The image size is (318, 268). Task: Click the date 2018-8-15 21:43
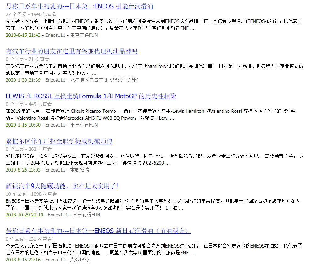pyautogui.click(x=23, y=35)
